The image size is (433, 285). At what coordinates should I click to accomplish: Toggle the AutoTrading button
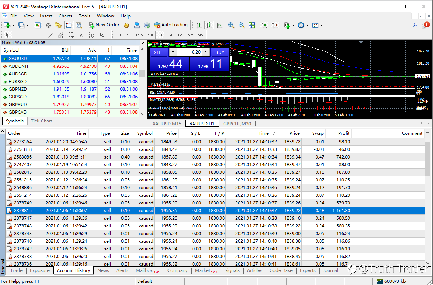point(171,25)
